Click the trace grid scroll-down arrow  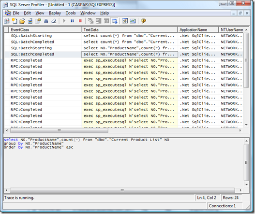246,125
